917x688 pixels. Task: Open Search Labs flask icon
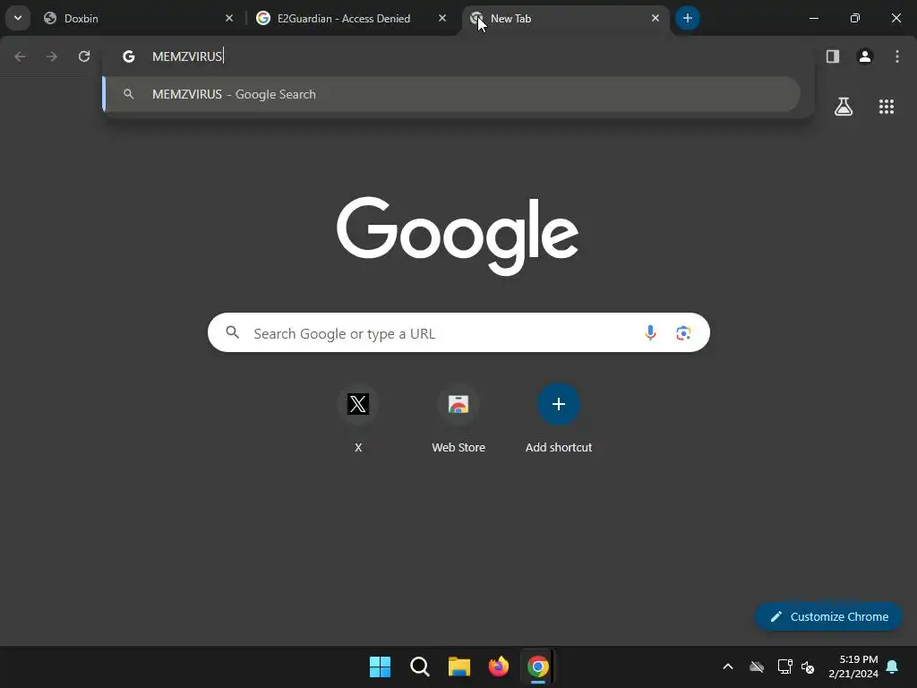click(x=844, y=107)
